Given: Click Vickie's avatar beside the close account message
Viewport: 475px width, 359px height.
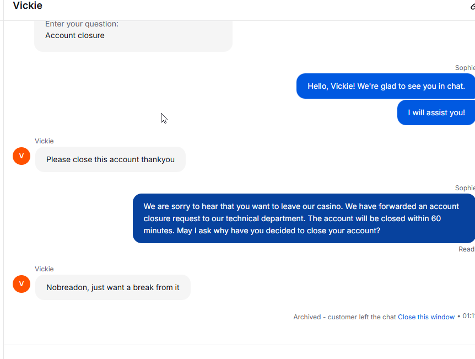Looking at the screenshot, I should click(21, 156).
